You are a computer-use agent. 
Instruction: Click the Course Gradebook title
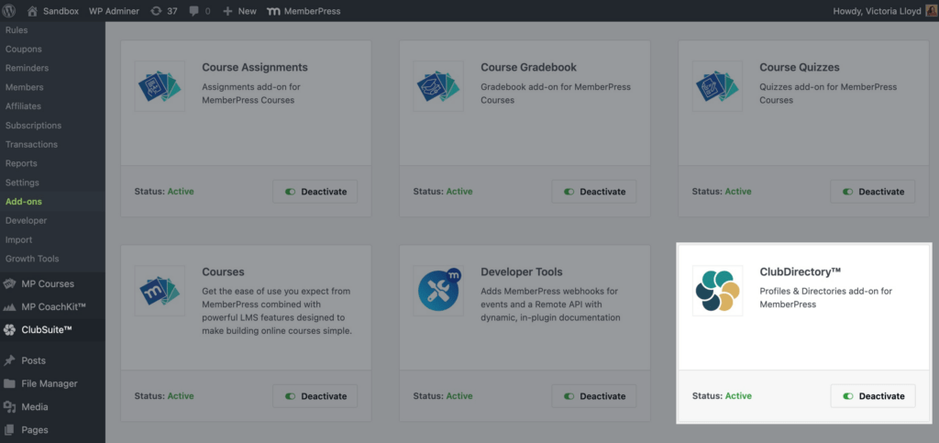[x=529, y=67]
